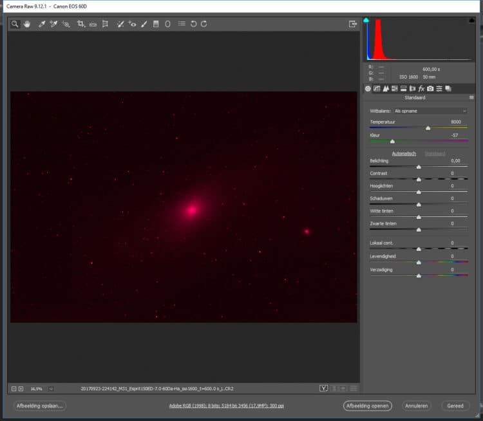Switch to the Effects (fx) panel tab
The image size is (483, 421).
click(x=421, y=89)
